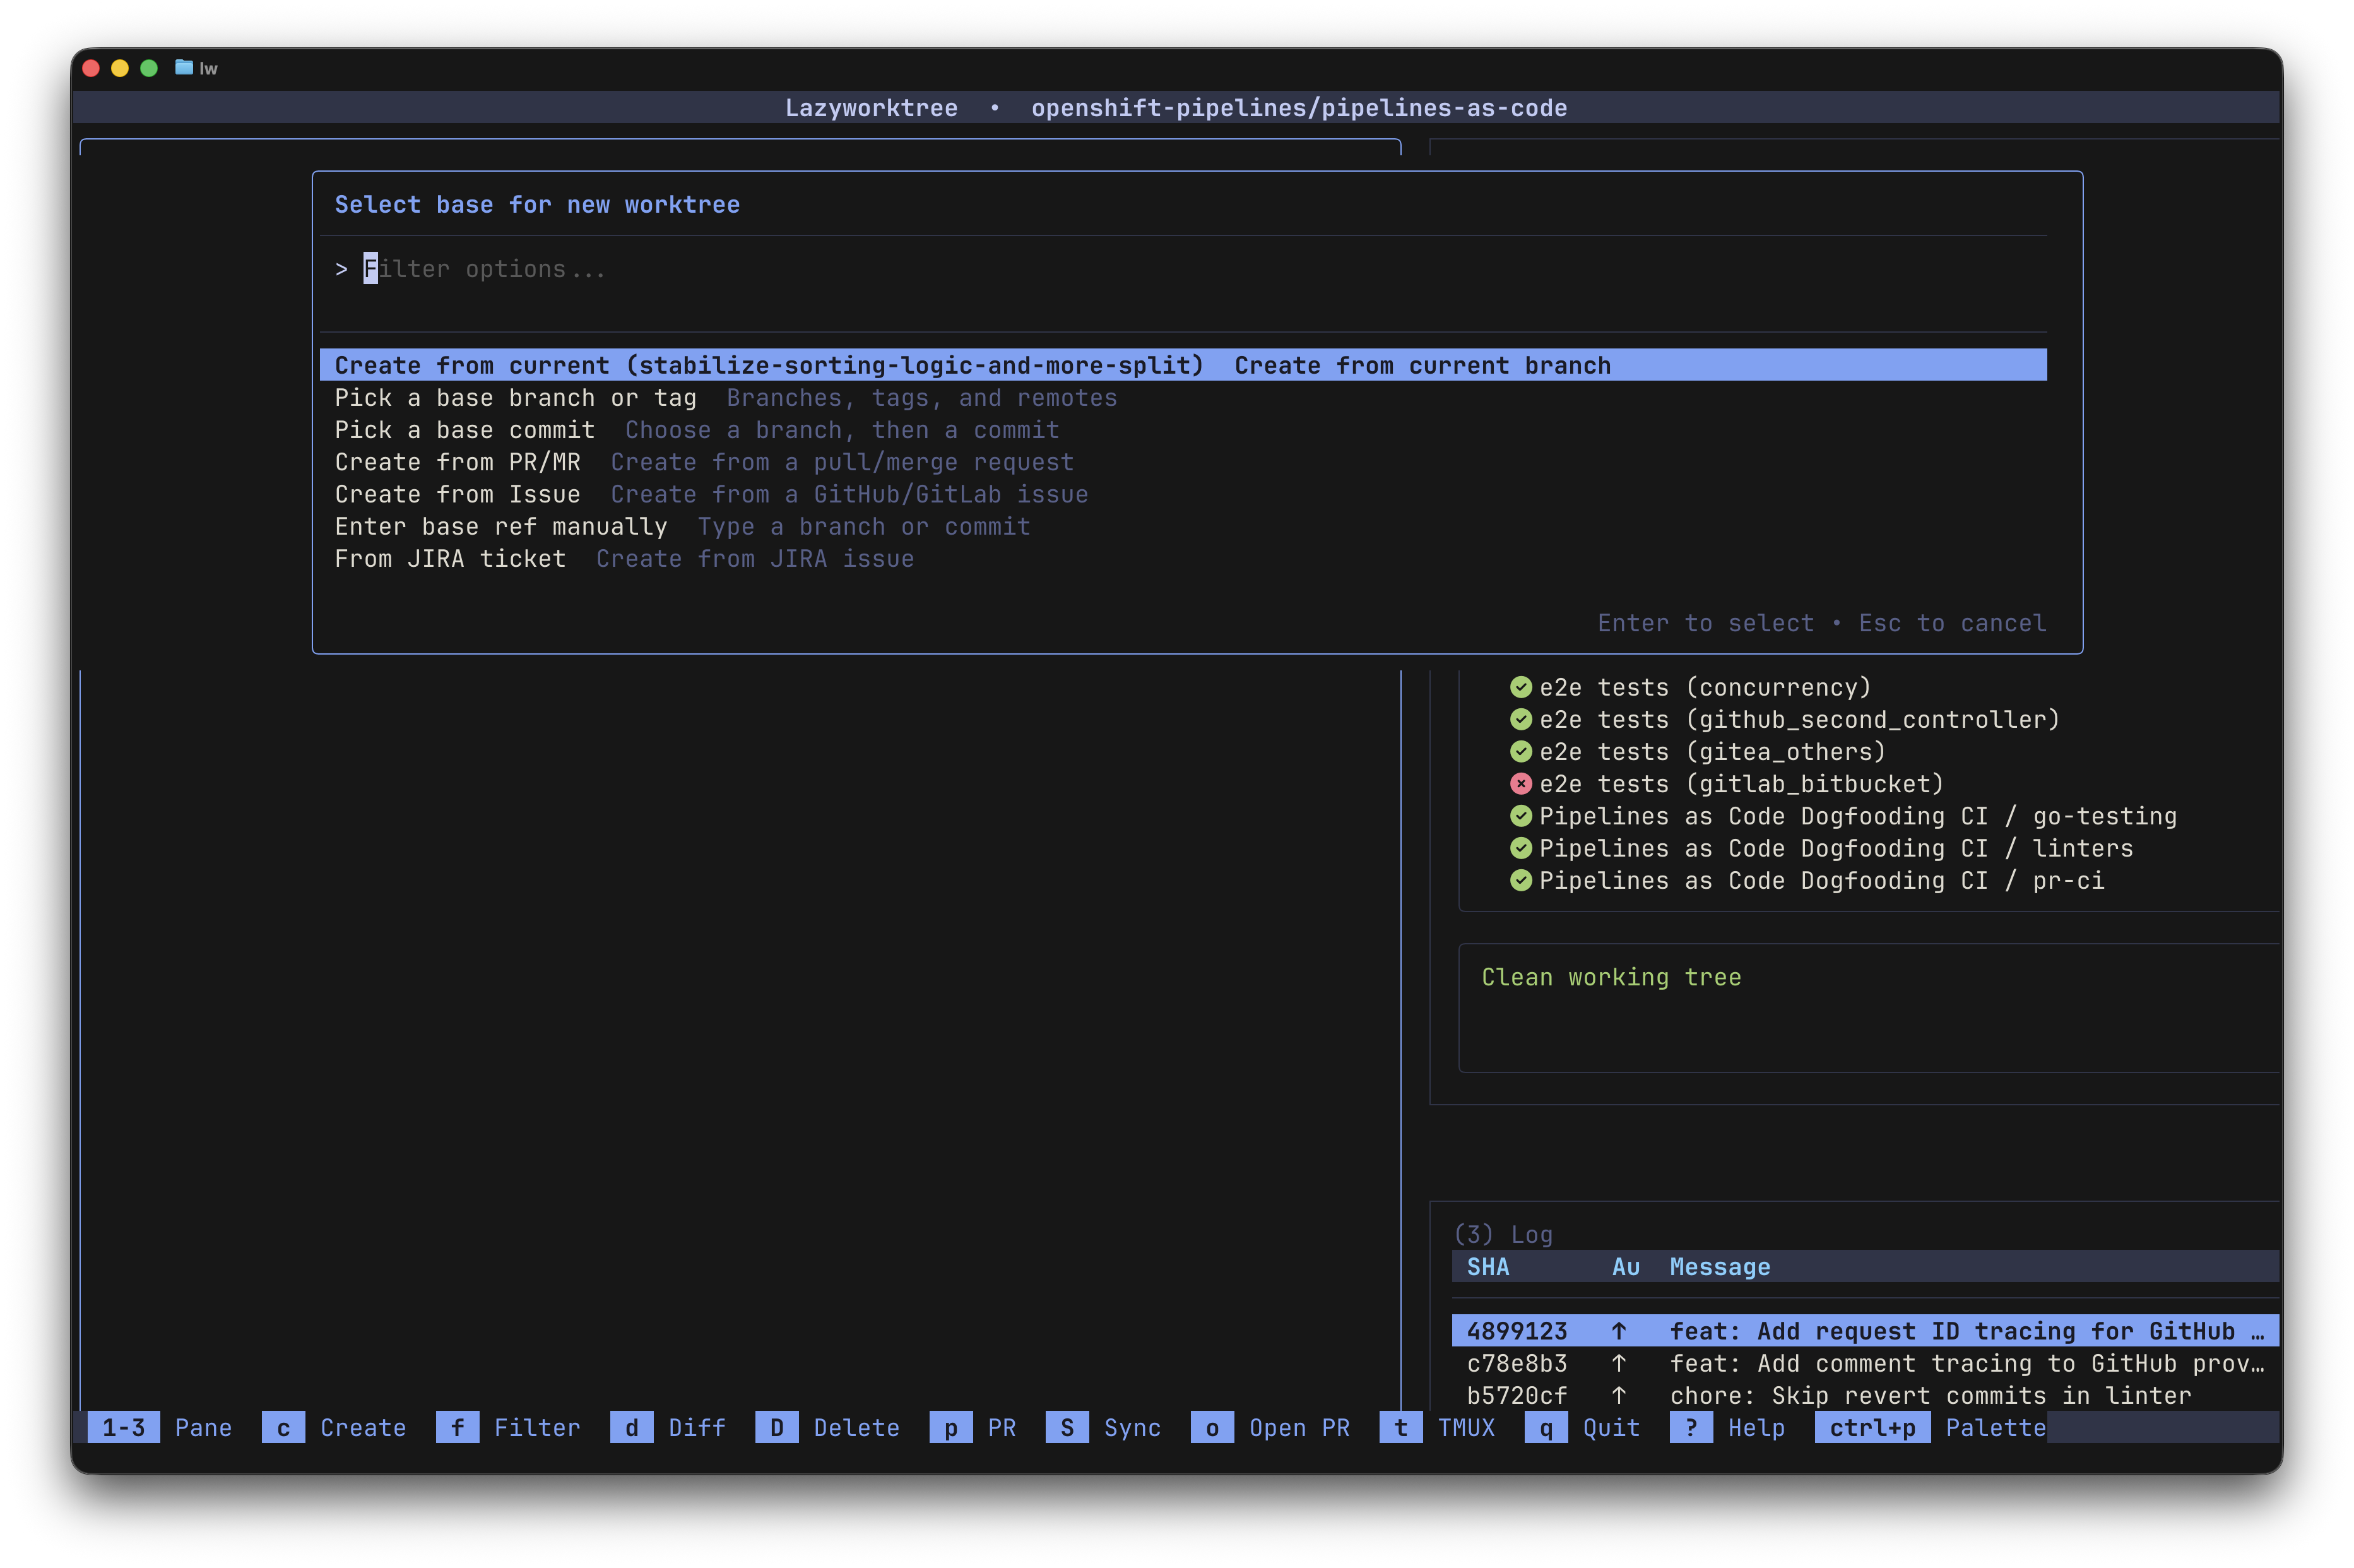Viewport: 2354px width, 1568px height.
Task: Click the red failure icon for gitlab_bitbucket e2e tests
Action: coord(1520,784)
